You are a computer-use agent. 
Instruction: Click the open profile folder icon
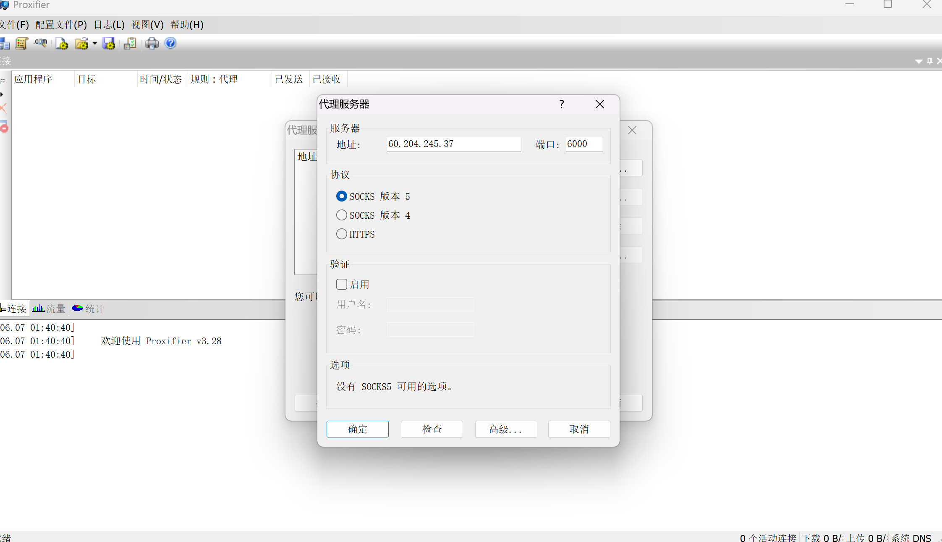(81, 43)
